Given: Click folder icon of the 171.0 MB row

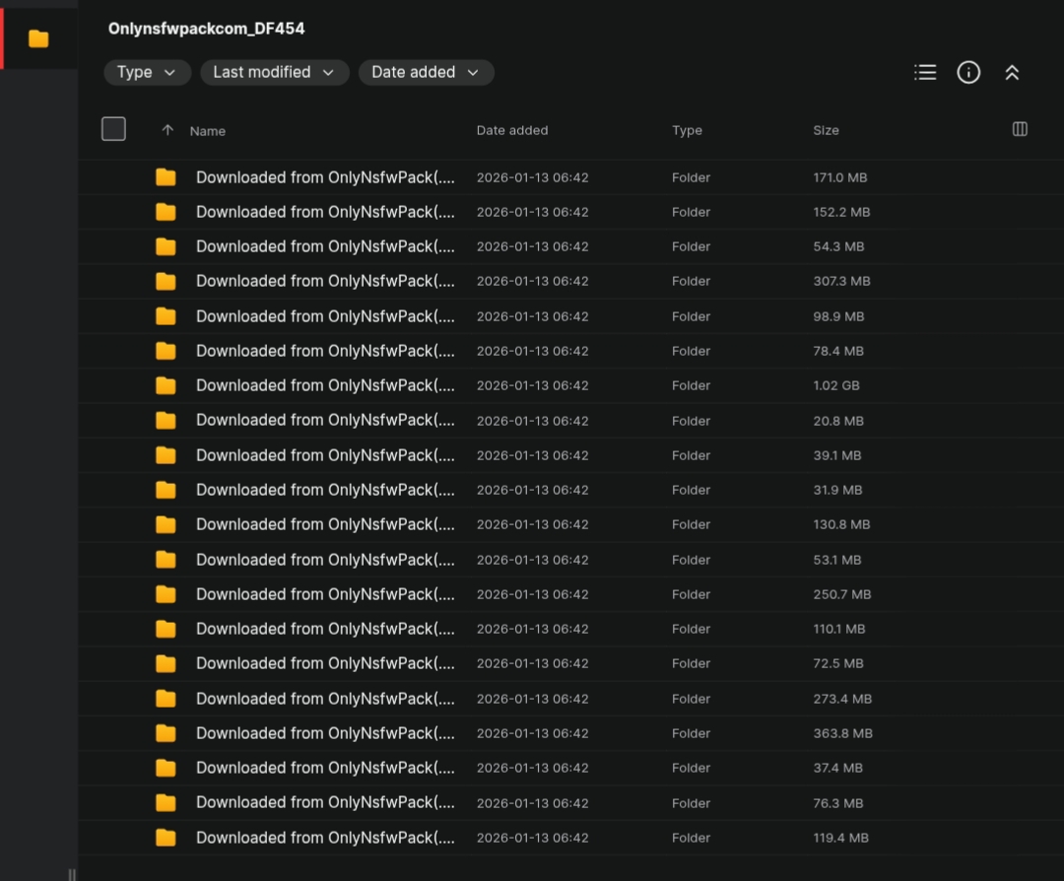Looking at the screenshot, I should pos(166,177).
